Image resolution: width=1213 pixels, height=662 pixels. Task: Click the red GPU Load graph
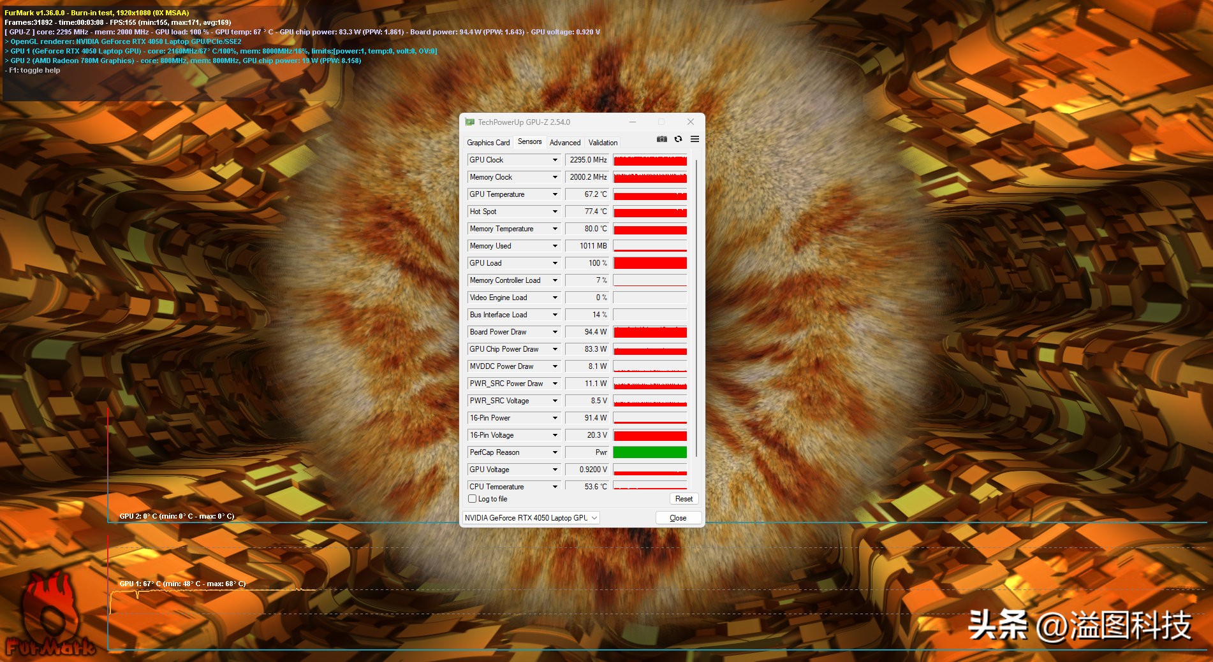[x=650, y=263]
